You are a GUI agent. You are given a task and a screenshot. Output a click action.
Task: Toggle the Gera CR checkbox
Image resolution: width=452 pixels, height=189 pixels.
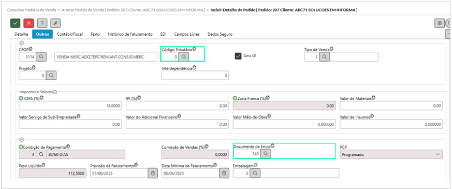pyautogui.click(x=238, y=56)
